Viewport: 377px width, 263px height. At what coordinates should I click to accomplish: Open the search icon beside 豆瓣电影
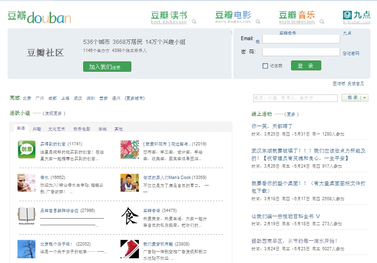tap(258, 22)
